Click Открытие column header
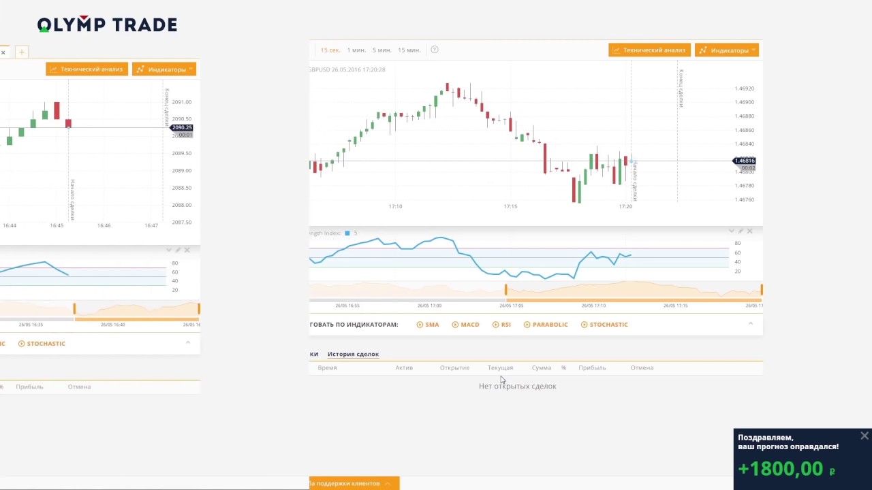 (x=454, y=367)
